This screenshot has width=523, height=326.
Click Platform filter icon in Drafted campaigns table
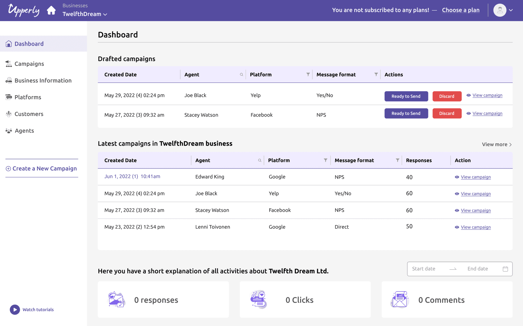[308, 75]
